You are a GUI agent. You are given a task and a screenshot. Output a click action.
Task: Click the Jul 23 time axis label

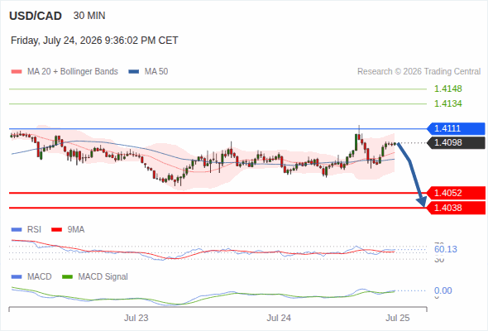[136, 319]
